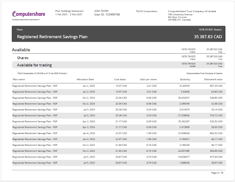Screen dimensions: 235x182
Task: Click the Gain per share column header
Action: click(x=148, y=79)
